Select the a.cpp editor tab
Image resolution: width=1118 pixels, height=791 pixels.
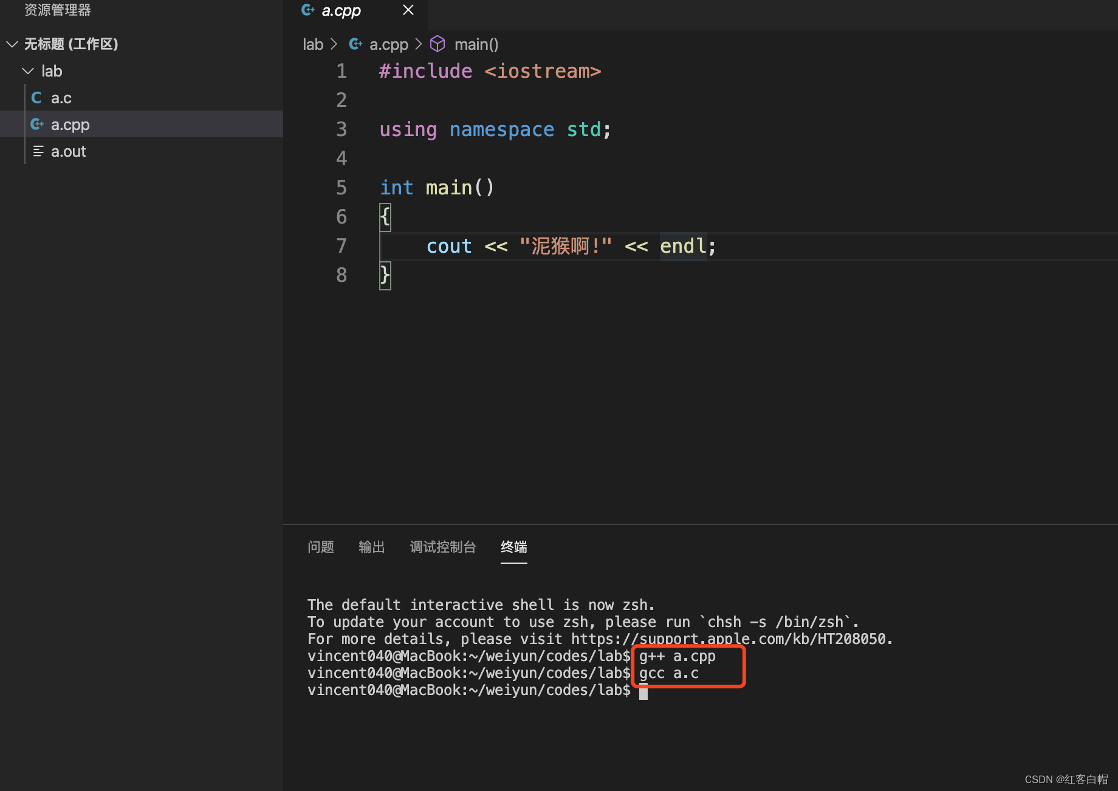tap(355, 12)
